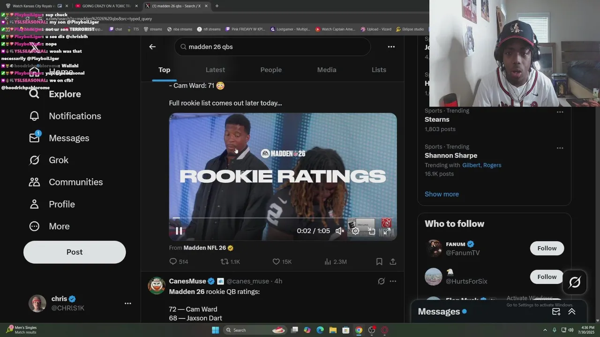The width and height of the screenshot is (600, 337).
Task: Open search settings three-dot menu
Action: click(391, 47)
